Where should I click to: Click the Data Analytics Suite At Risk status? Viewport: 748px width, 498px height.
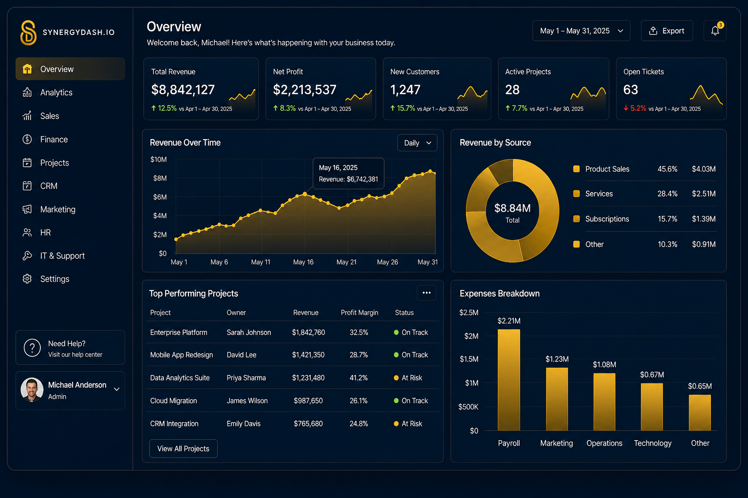408,378
